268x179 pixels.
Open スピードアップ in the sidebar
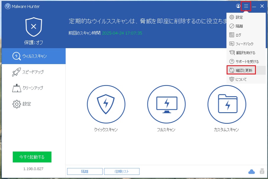click(x=34, y=72)
